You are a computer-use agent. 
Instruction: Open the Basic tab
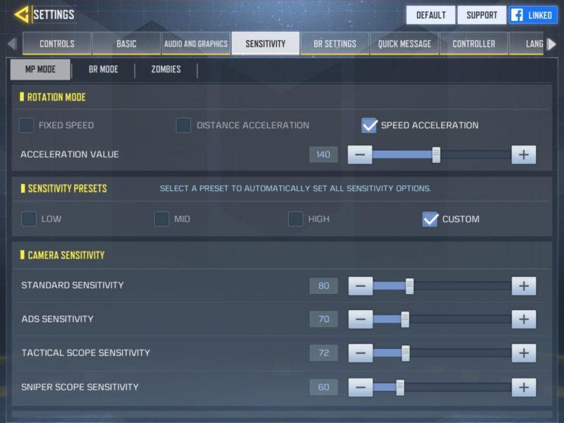pos(126,44)
